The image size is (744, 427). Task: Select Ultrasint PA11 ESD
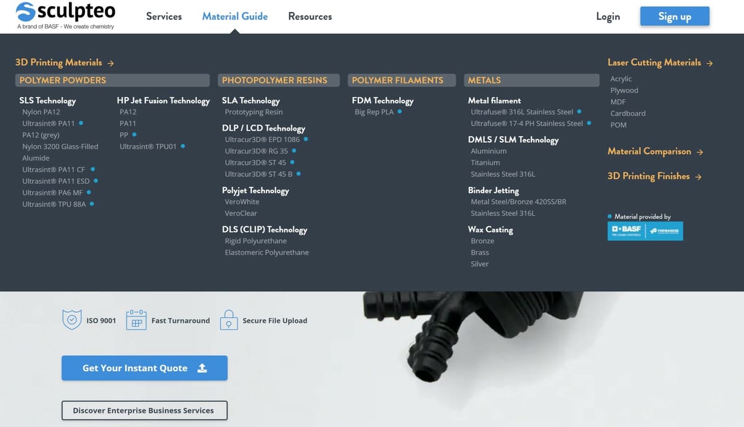56,181
